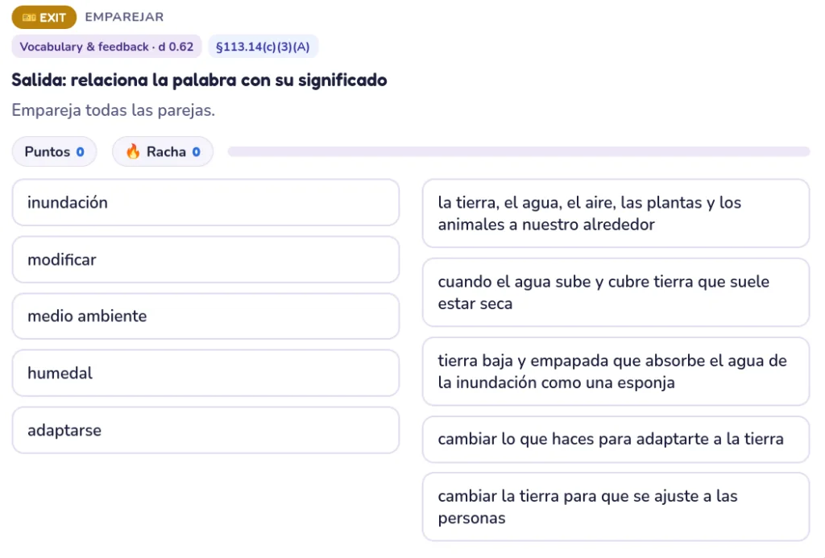This screenshot has height=558, width=825.
Task: Choose definition about tierra, agua, aire, plantas
Action: (616, 213)
